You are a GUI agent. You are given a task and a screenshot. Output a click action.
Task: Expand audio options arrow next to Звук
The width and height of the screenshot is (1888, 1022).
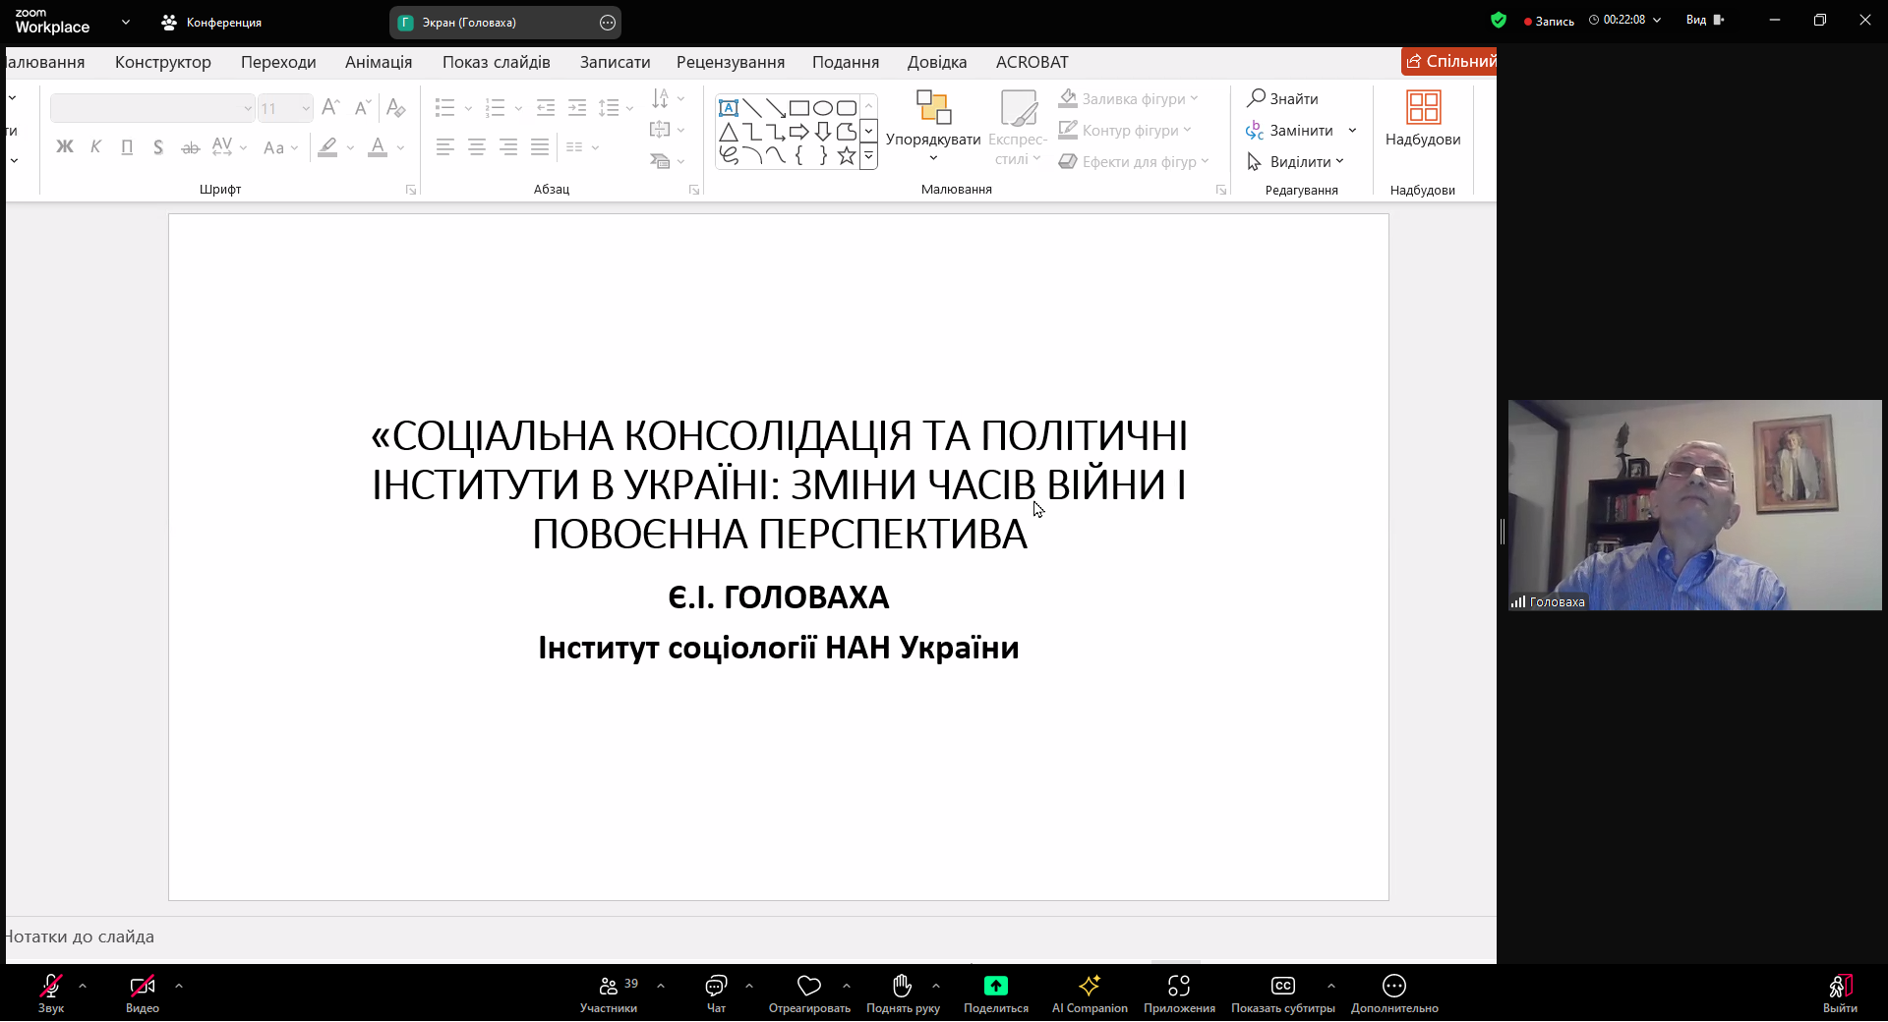[x=83, y=985]
